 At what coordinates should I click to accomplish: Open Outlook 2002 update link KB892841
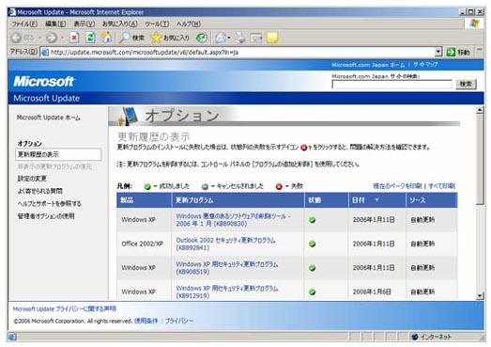[x=225, y=244]
